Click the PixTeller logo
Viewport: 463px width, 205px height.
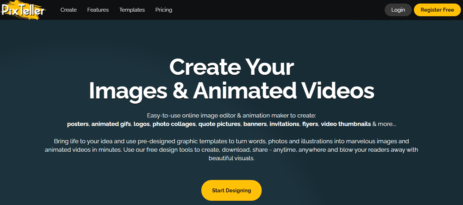click(23, 10)
